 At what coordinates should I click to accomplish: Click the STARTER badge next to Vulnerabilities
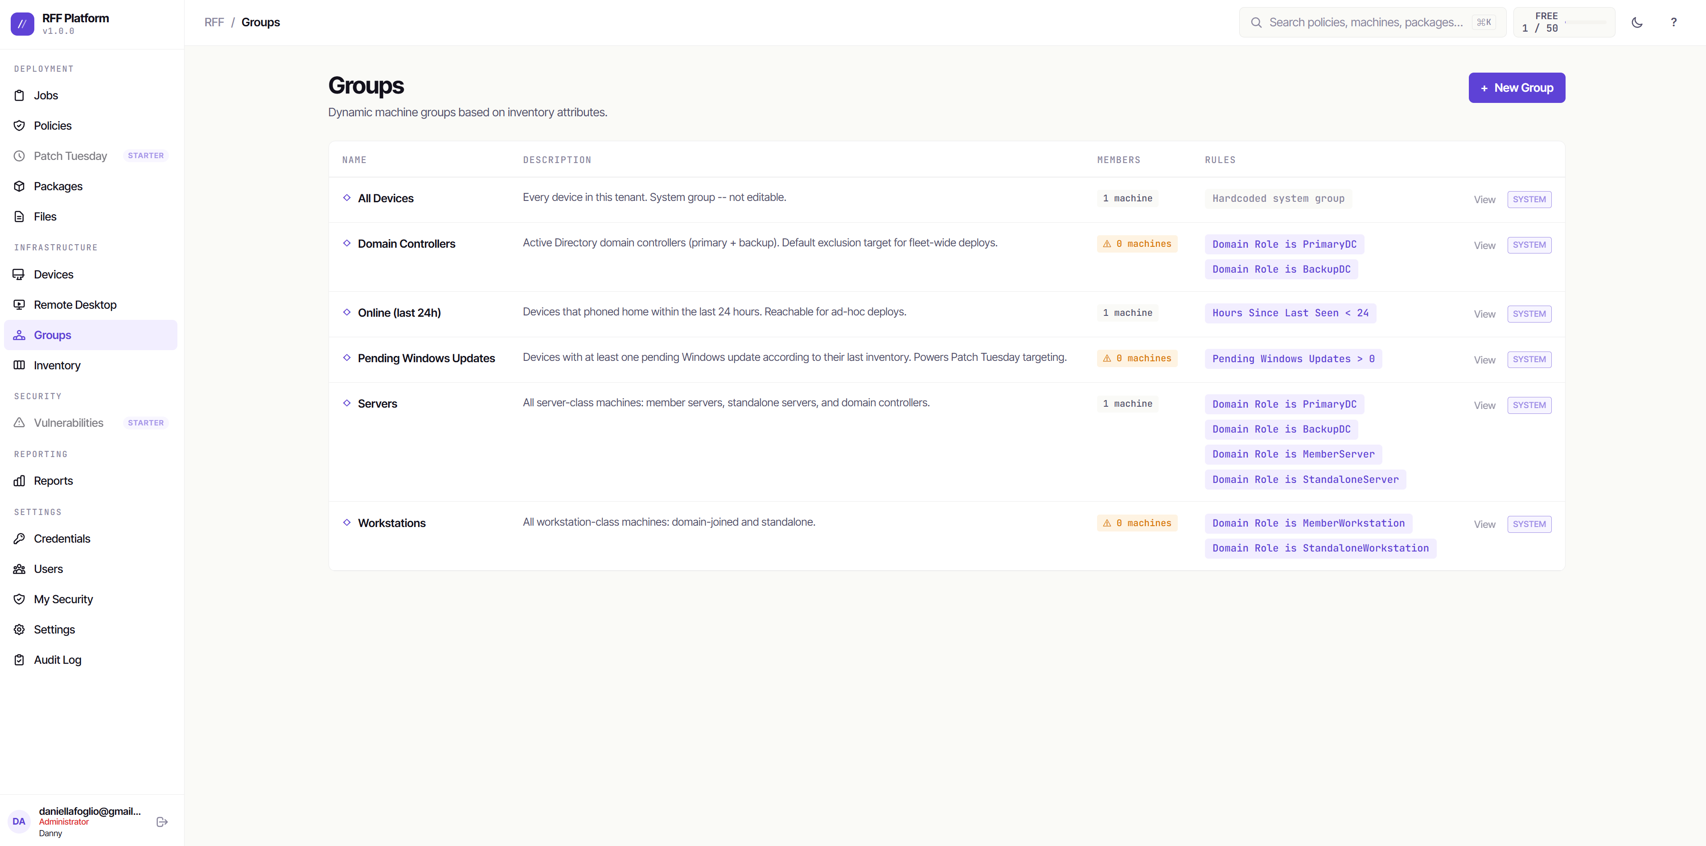coord(146,423)
